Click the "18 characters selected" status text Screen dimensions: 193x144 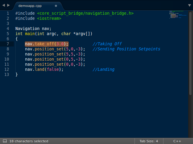click(x=29, y=141)
